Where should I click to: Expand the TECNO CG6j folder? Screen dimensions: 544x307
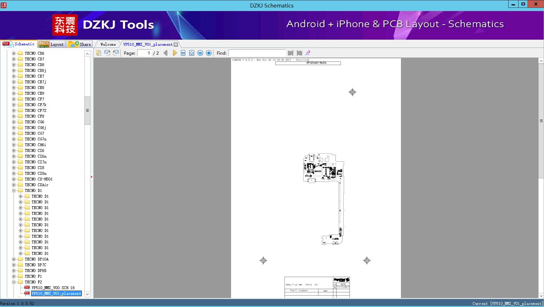(x=14, y=128)
